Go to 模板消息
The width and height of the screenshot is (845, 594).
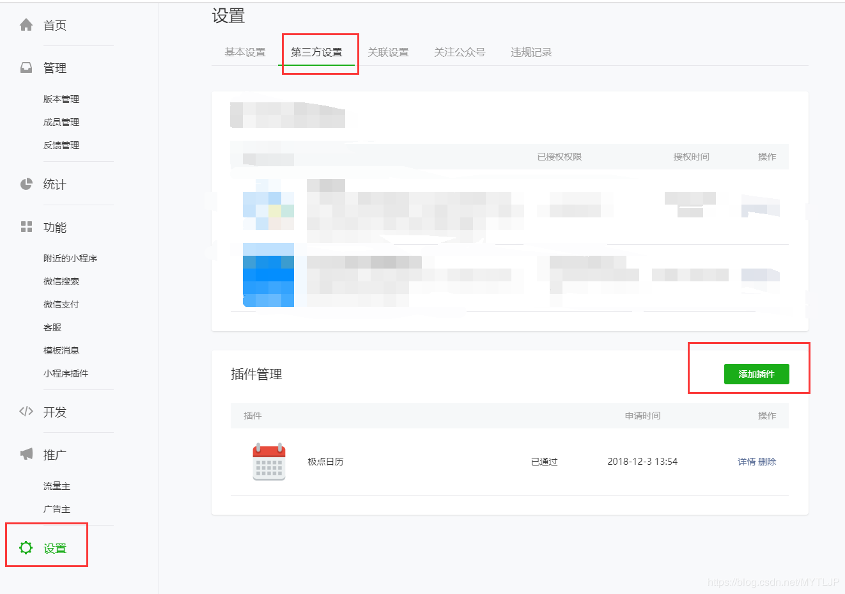61,350
